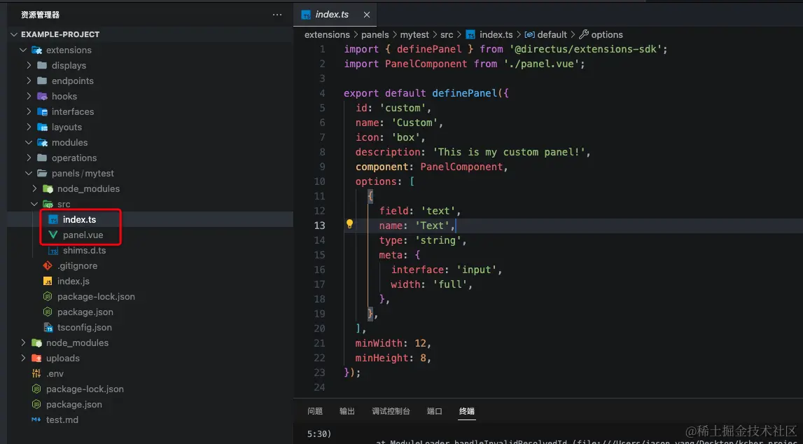Click the modules folder icon
The image size is (803, 444).
[42, 142]
